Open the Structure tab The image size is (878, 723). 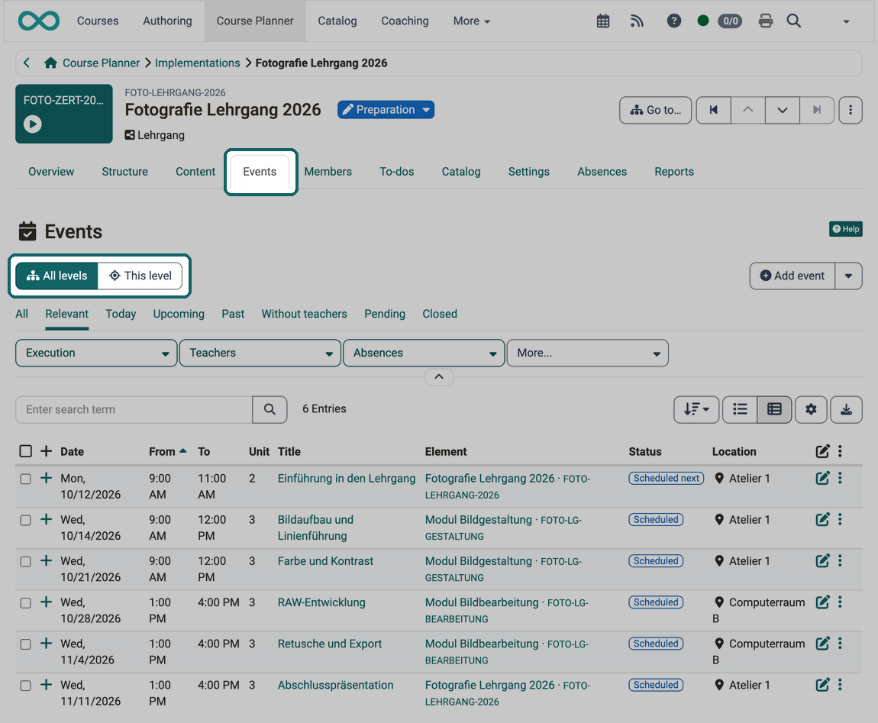(125, 171)
